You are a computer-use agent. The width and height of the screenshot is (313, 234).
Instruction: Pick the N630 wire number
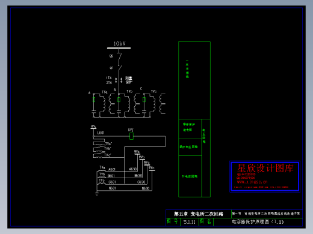coord(146,188)
